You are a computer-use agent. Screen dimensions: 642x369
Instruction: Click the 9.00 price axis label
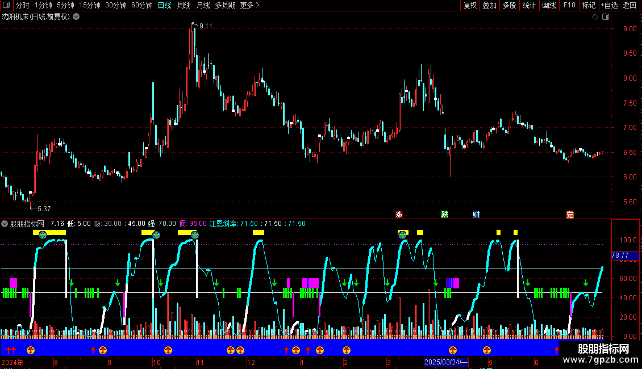(630, 28)
